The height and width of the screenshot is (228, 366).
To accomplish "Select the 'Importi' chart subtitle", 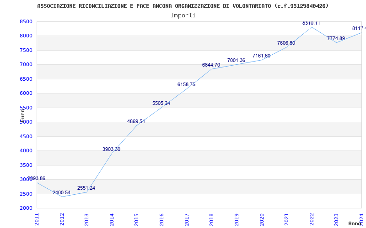I will coord(183,16).
